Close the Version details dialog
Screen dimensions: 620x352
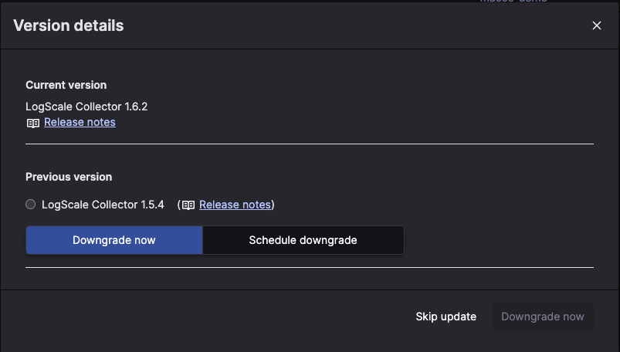(x=597, y=25)
